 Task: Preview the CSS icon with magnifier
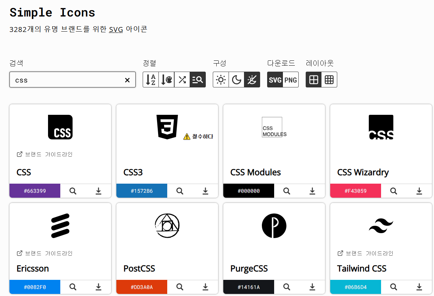[x=73, y=191]
